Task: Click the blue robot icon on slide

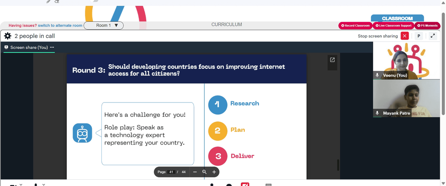Action: pos(83,133)
